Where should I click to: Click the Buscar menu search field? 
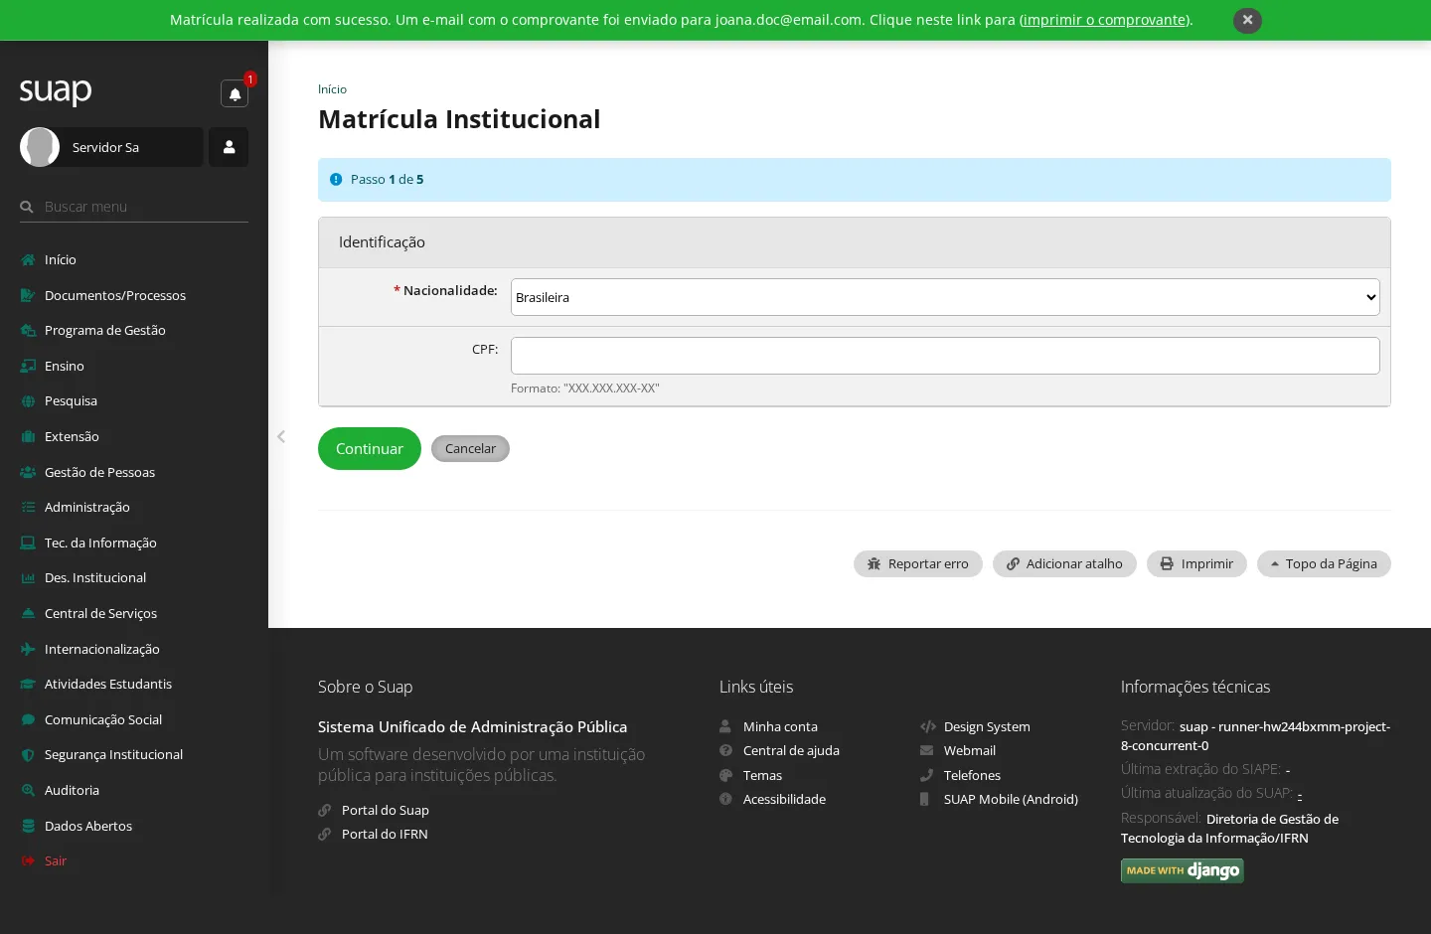click(x=134, y=207)
